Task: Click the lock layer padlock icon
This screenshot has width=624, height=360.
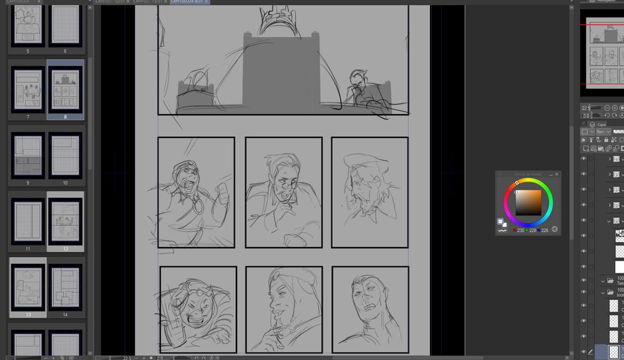Action: [606, 140]
